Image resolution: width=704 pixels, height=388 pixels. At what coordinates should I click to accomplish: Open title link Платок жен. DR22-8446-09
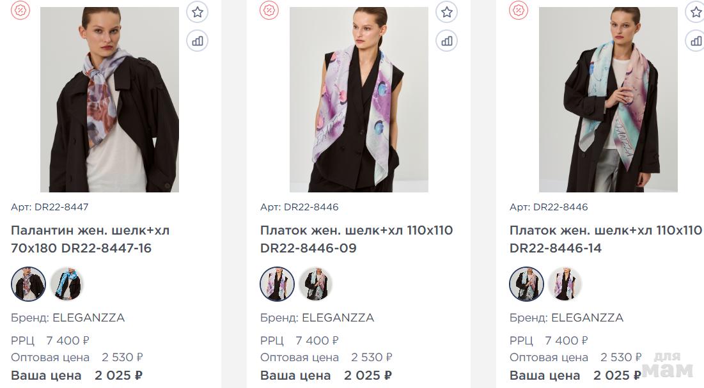coord(356,239)
